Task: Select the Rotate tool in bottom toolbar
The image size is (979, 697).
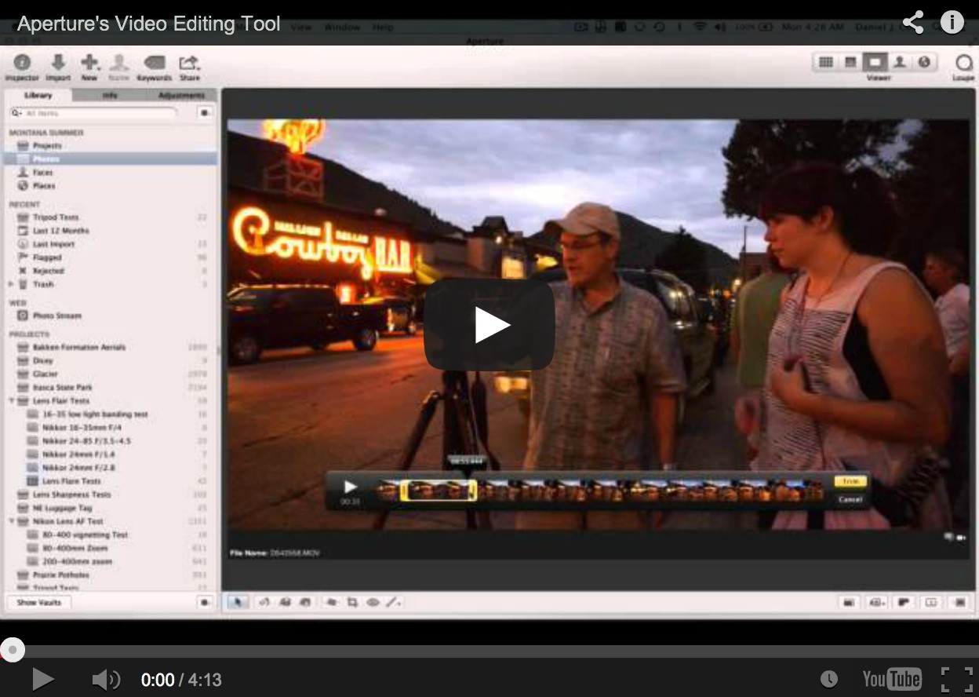Action: pyautogui.click(x=264, y=602)
